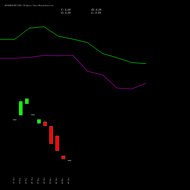Click the open value "O: 3.10"
This screenshot has width=190, height=190.
[x=66, y=13]
